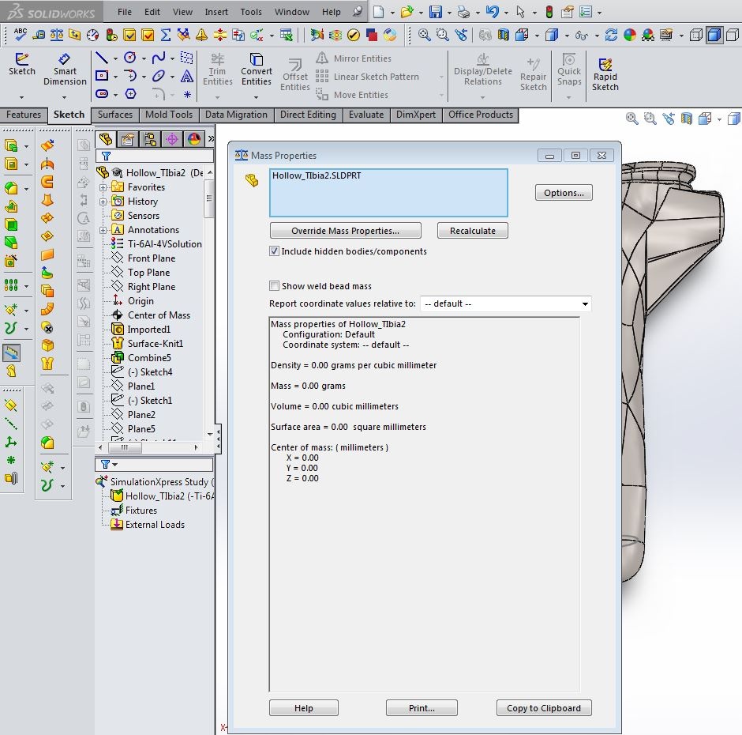
Task: Open Quick Snaps tool
Action: pyautogui.click(x=569, y=70)
